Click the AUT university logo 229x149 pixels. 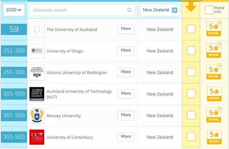(x=37, y=94)
